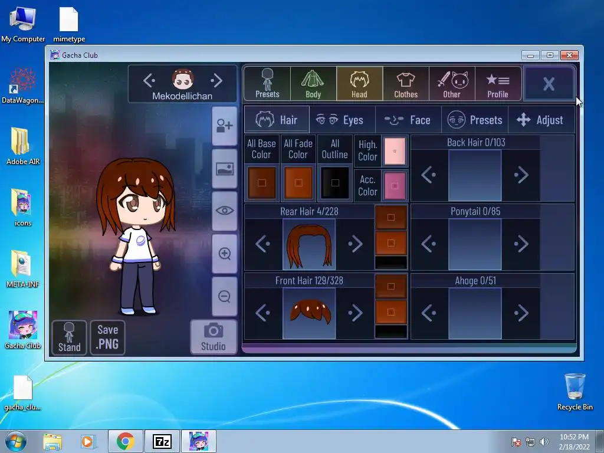Go to next Back Hair style
The image size is (604, 453).
[521, 175]
